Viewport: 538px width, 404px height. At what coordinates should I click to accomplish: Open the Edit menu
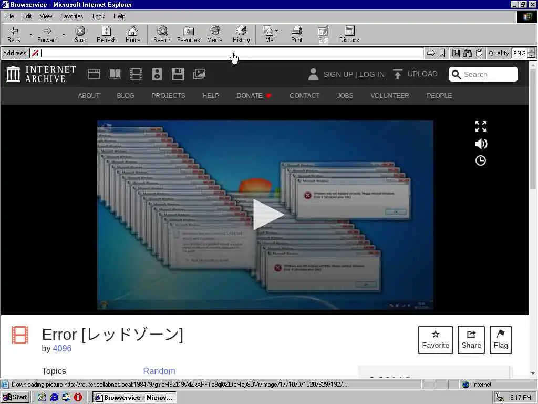[27, 16]
